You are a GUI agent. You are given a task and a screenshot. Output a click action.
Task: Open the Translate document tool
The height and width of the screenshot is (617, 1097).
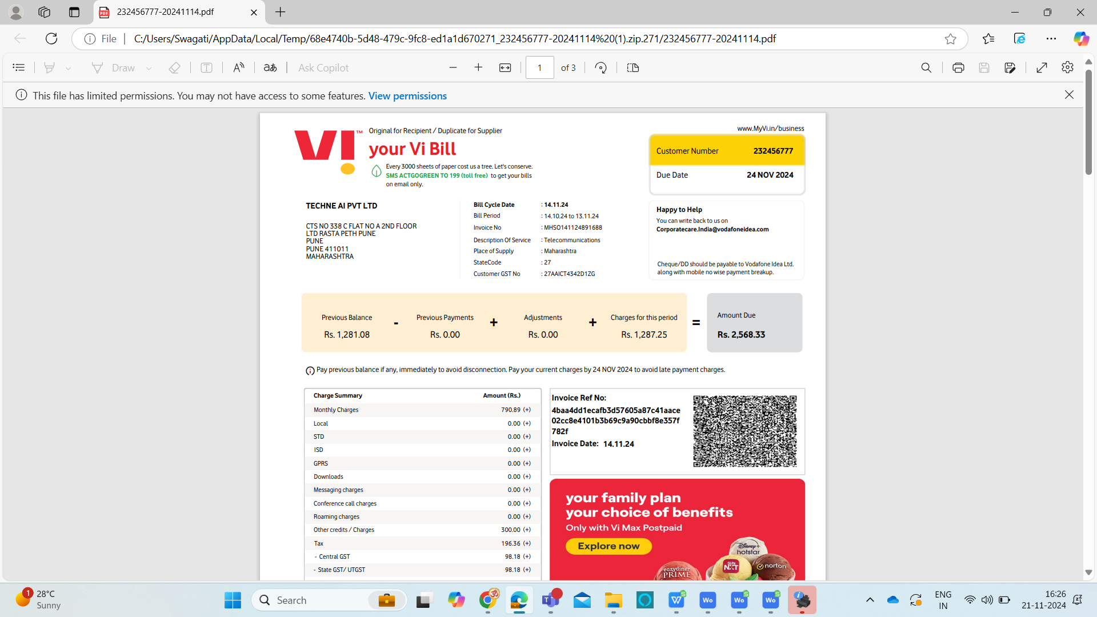click(x=270, y=68)
